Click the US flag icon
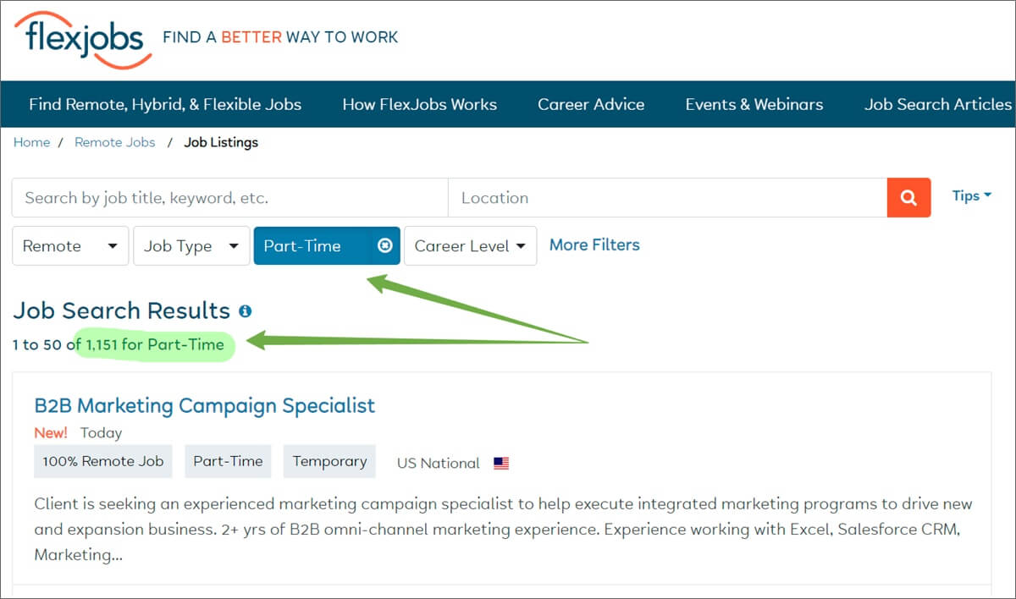Viewport: 1016px width, 599px height. click(x=501, y=464)
